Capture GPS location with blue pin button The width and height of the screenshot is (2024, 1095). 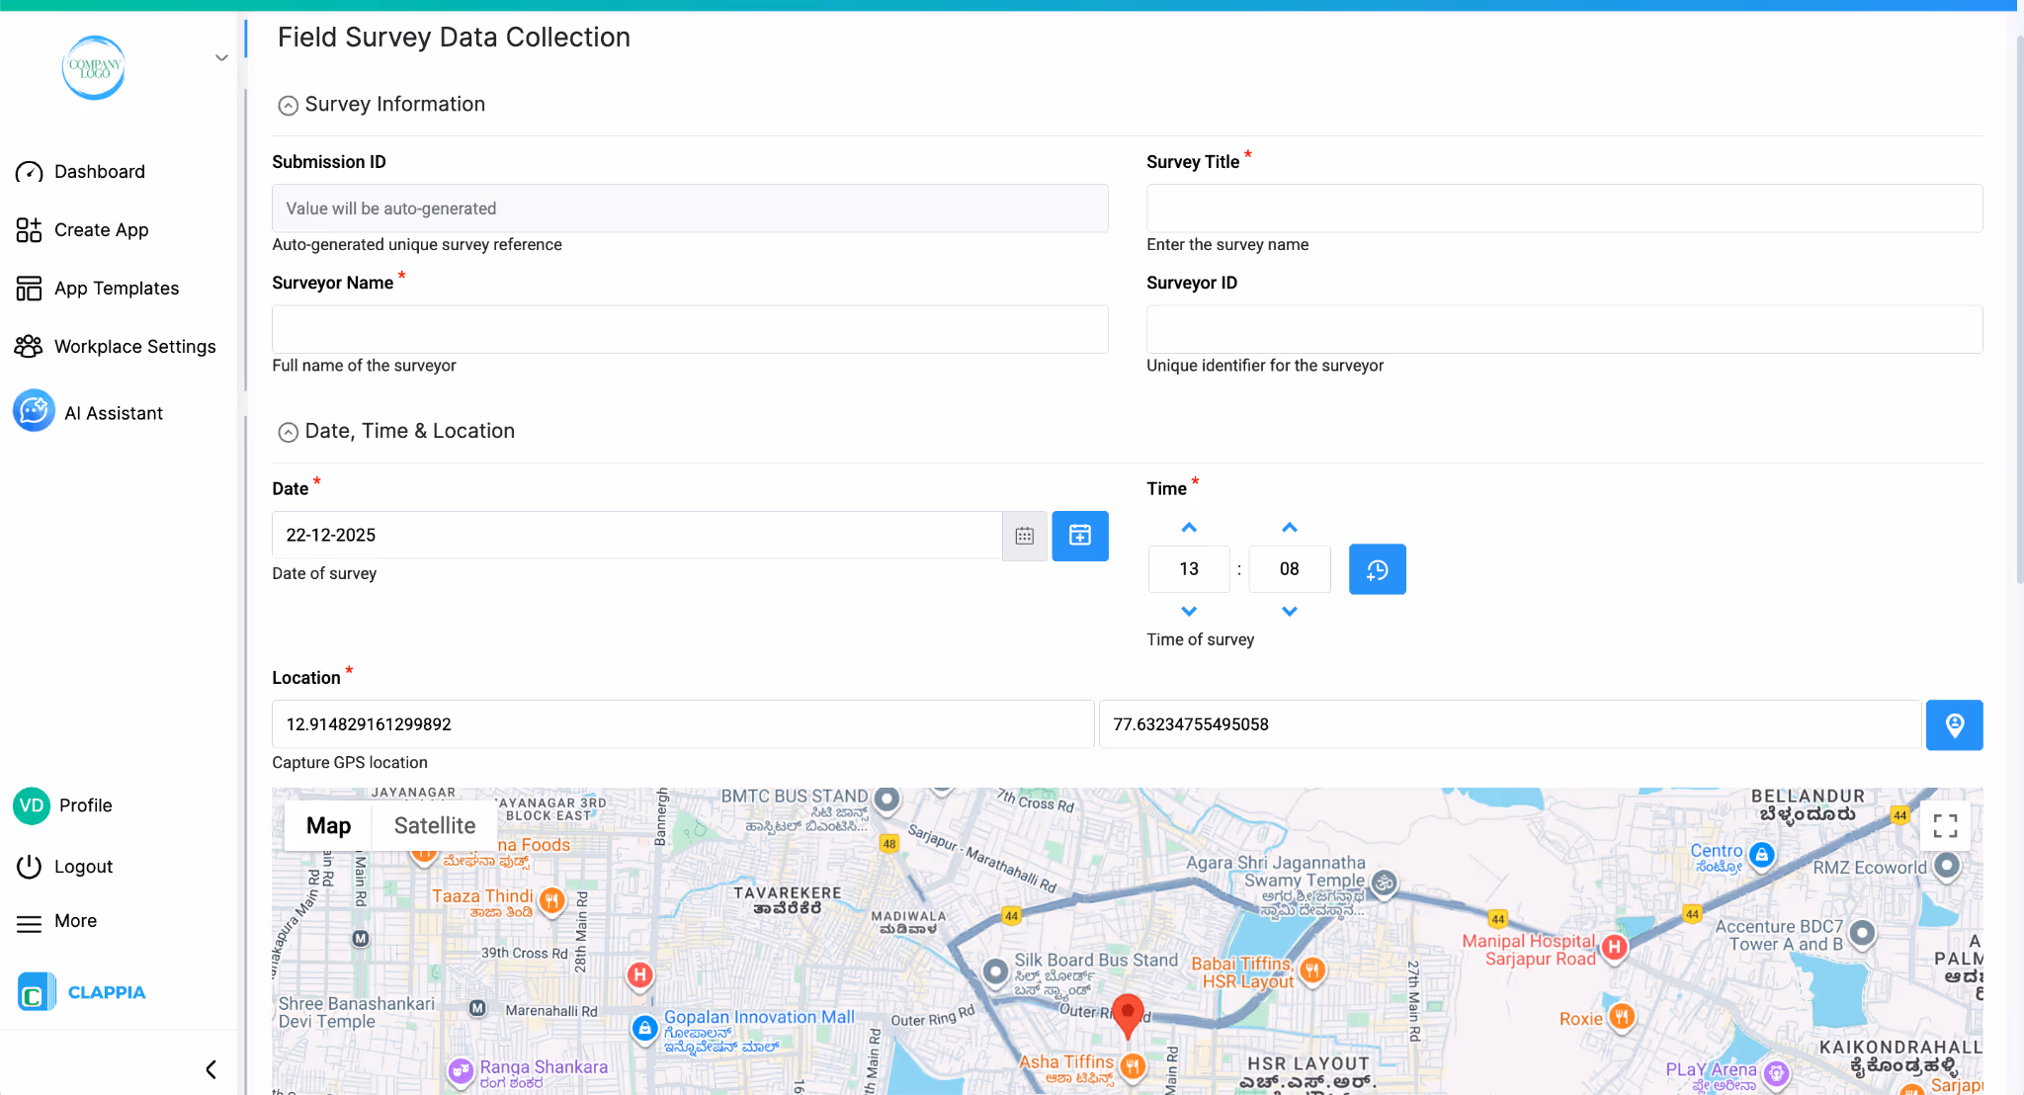pyautogui.click(x=1954, y=725)
